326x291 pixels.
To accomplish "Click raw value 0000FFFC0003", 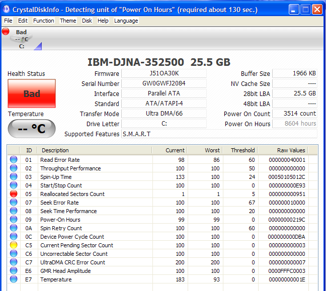I will pyautogui.click(x=287, y=271).
